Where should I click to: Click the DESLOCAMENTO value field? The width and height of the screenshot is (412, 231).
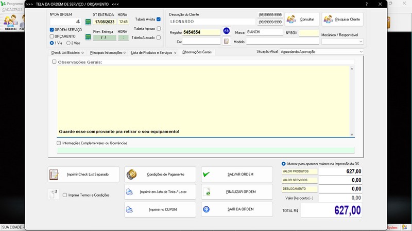coord(340,189)
